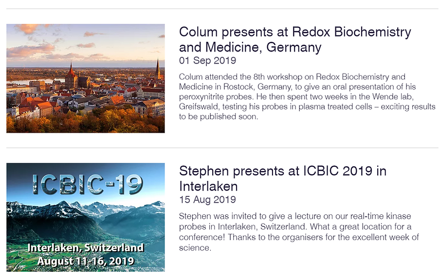Screen dimensions: 440x279
Task: Click the church tower in Rostock photo
Action: point(71,75)
